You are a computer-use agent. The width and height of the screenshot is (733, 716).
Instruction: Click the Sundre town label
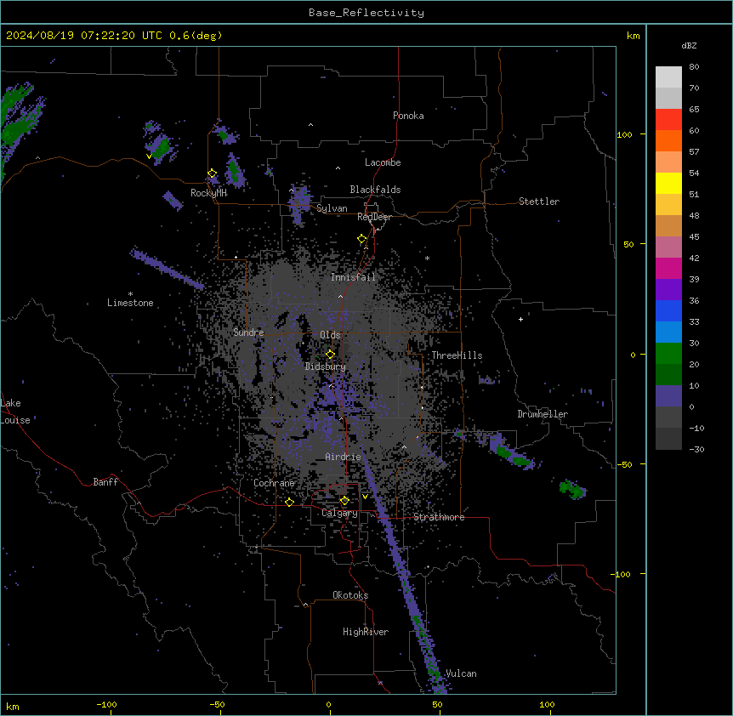(248, 332)
